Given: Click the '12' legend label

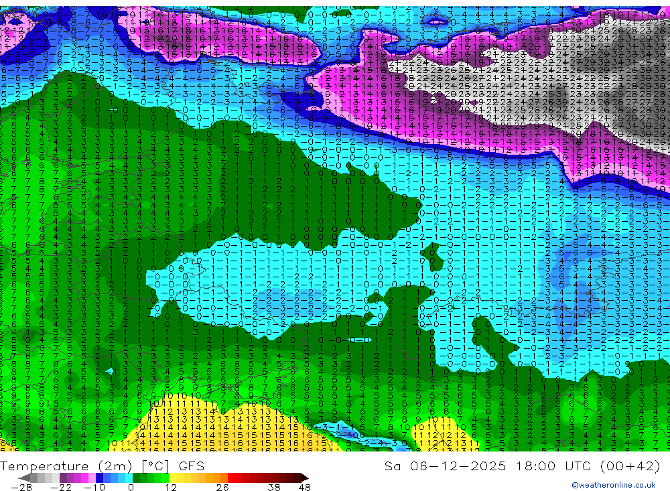Looking at the screenshot, I should 170,487.
